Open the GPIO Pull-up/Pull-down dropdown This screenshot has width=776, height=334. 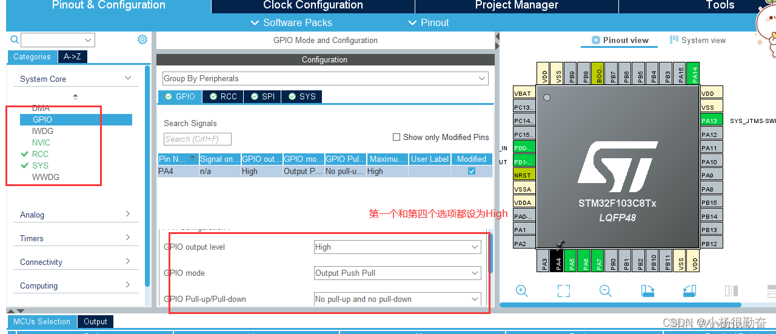[397, 299]
